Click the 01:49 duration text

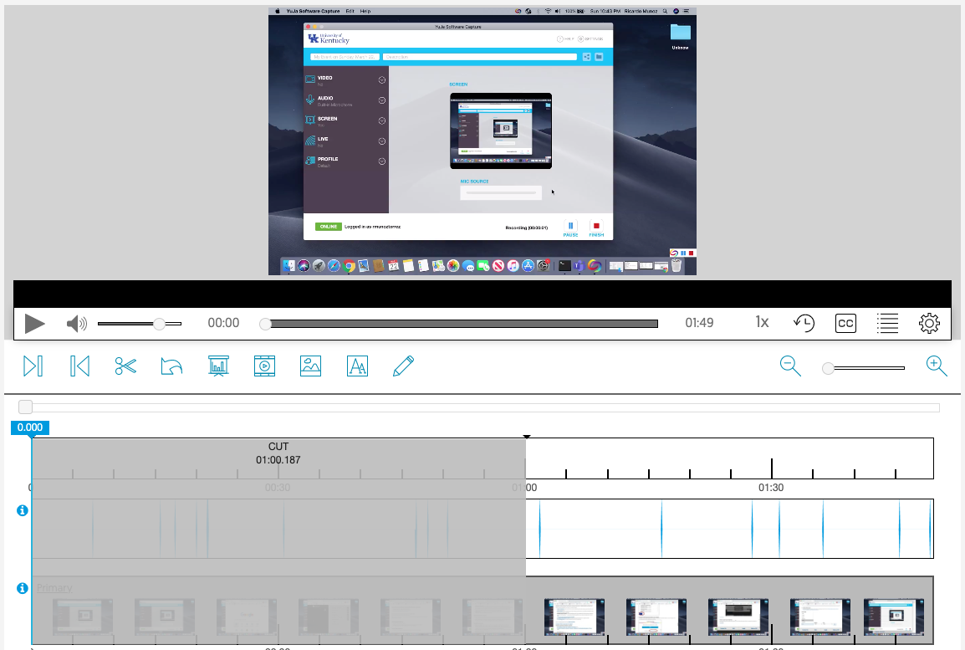pos(699,323)
